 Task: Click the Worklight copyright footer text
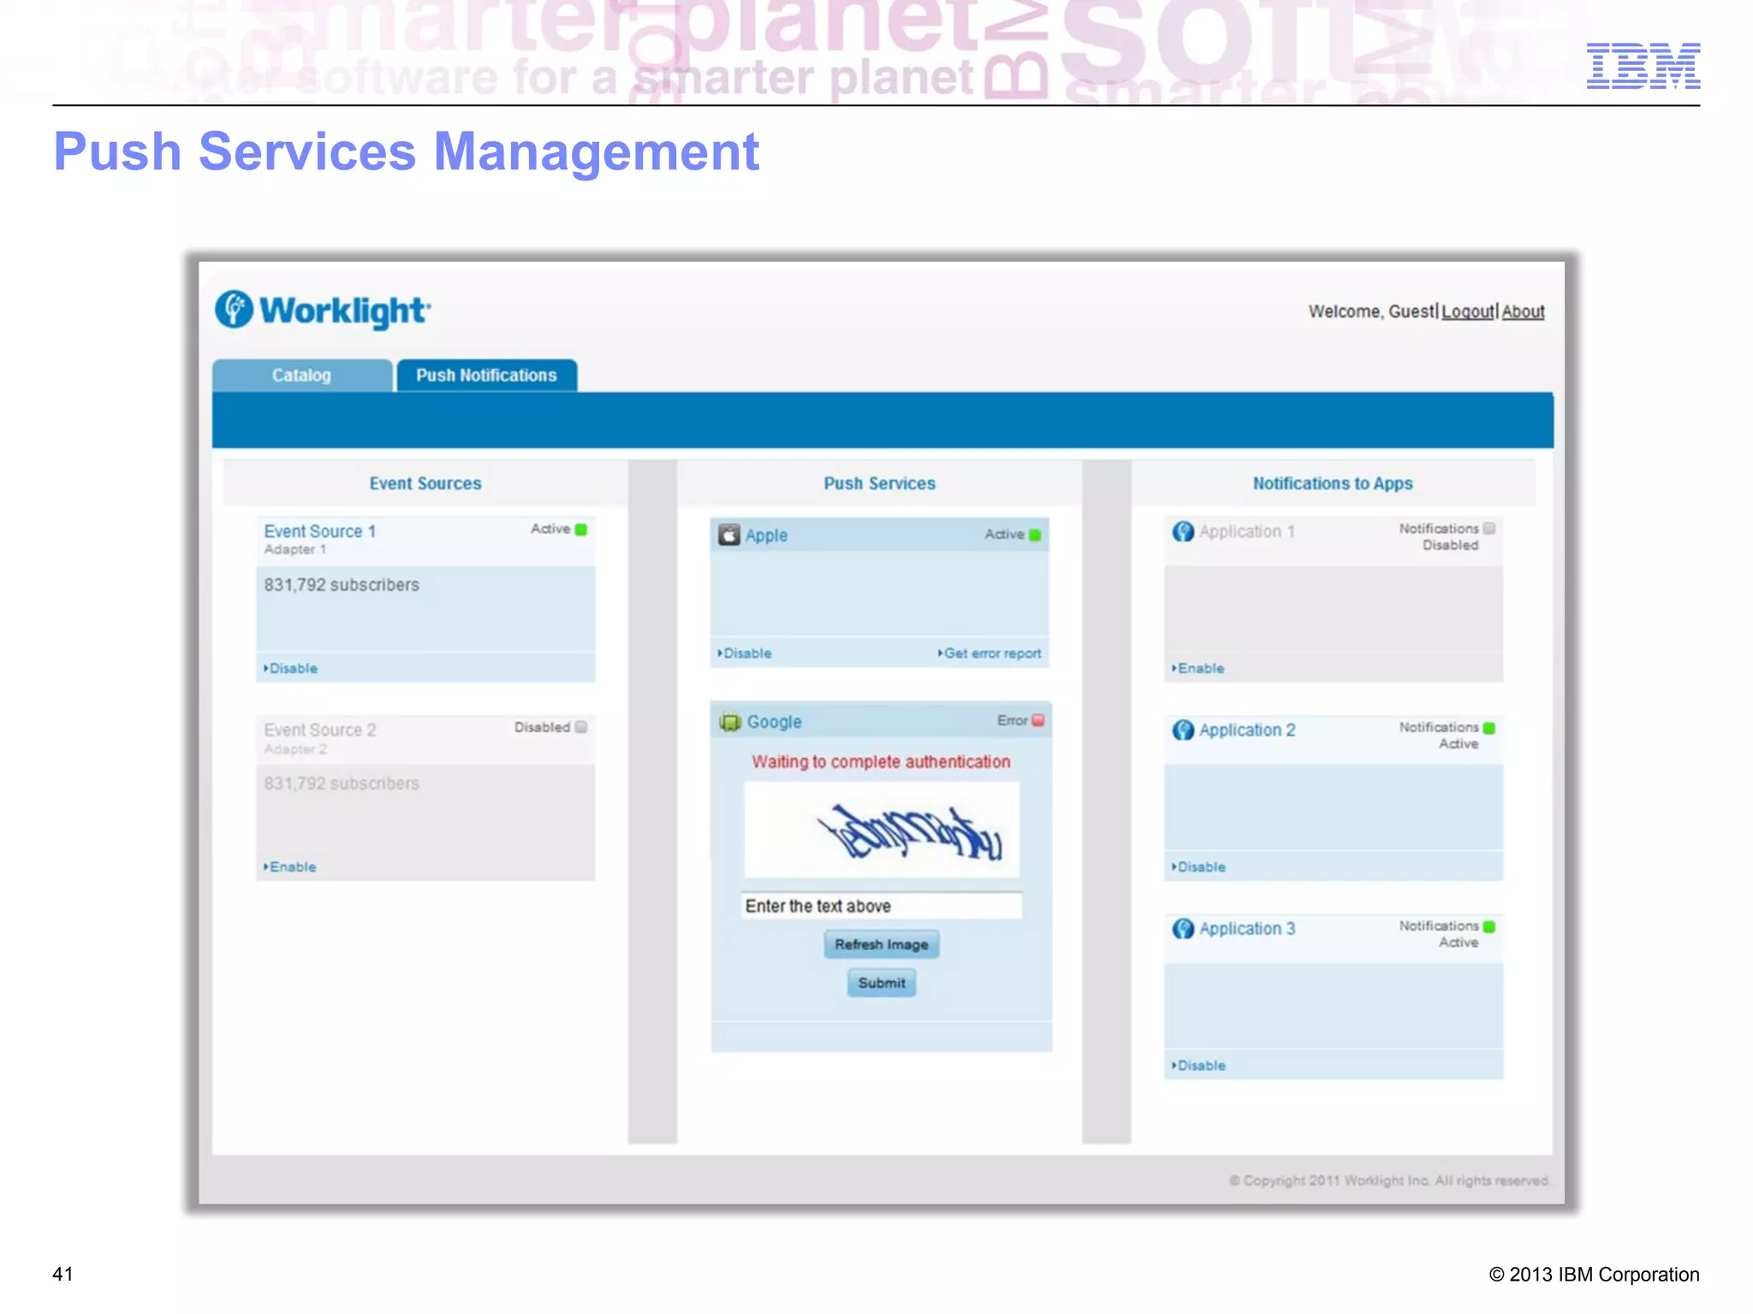click(x=1389, y=1181)
